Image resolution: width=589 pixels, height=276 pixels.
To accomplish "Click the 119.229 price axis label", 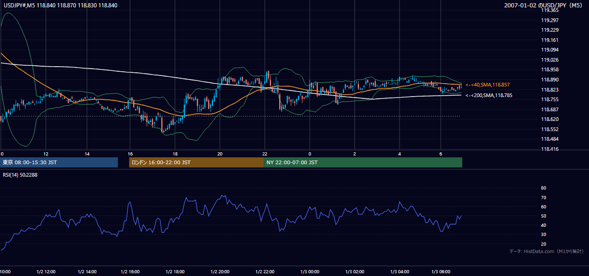I will [x=550, y=30].
